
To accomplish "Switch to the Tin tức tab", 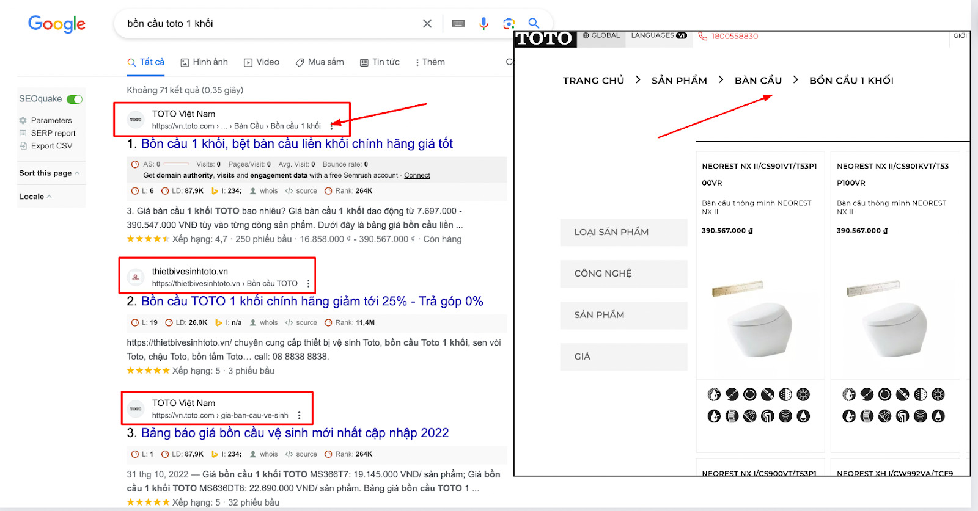I will [380, 62].
